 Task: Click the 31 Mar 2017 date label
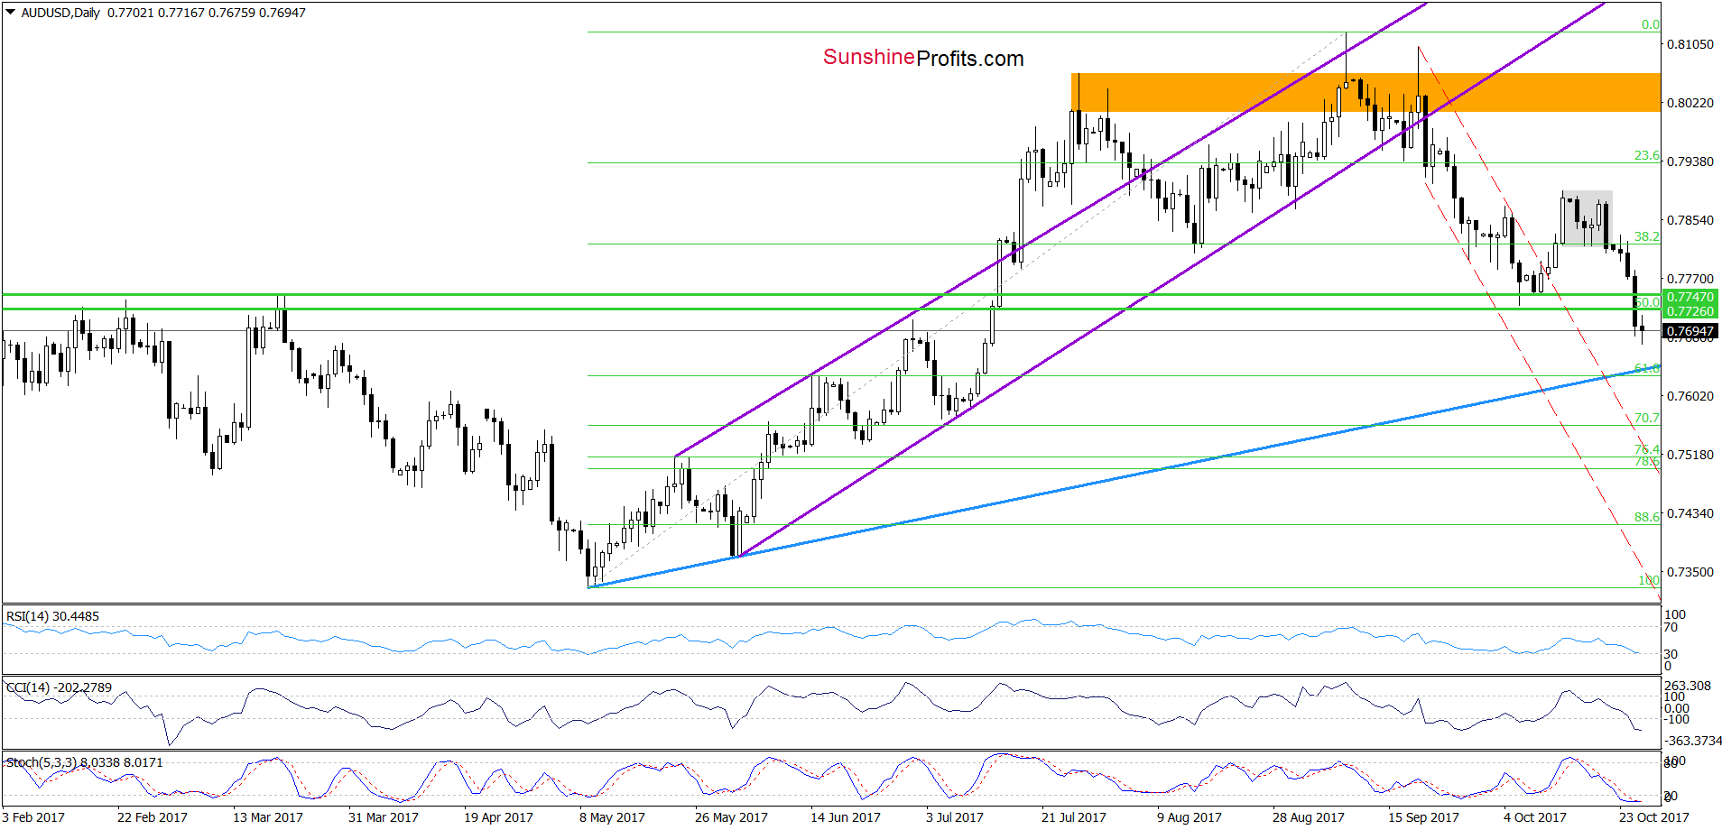pos(384,817)
